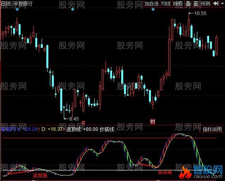225x181 pixels.
Task: Toggle the 均线 moving average button
Action: (166, 4)
